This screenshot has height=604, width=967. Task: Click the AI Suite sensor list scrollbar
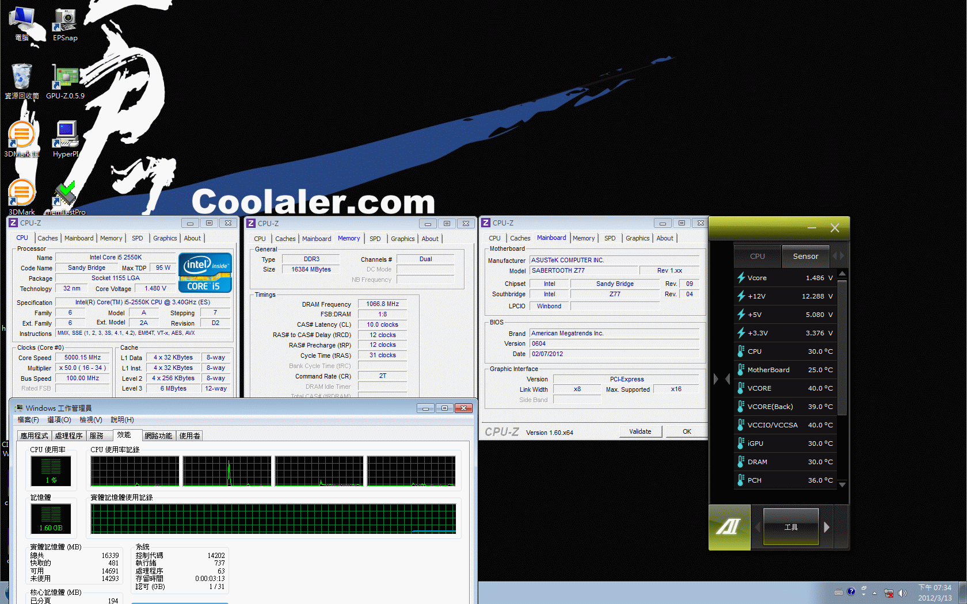pyautogui.click(x=842, y=347)
